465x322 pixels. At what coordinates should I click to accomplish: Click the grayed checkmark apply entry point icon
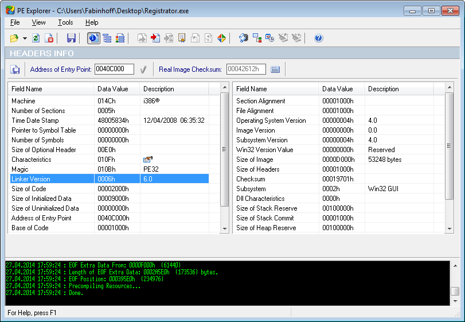143,69
